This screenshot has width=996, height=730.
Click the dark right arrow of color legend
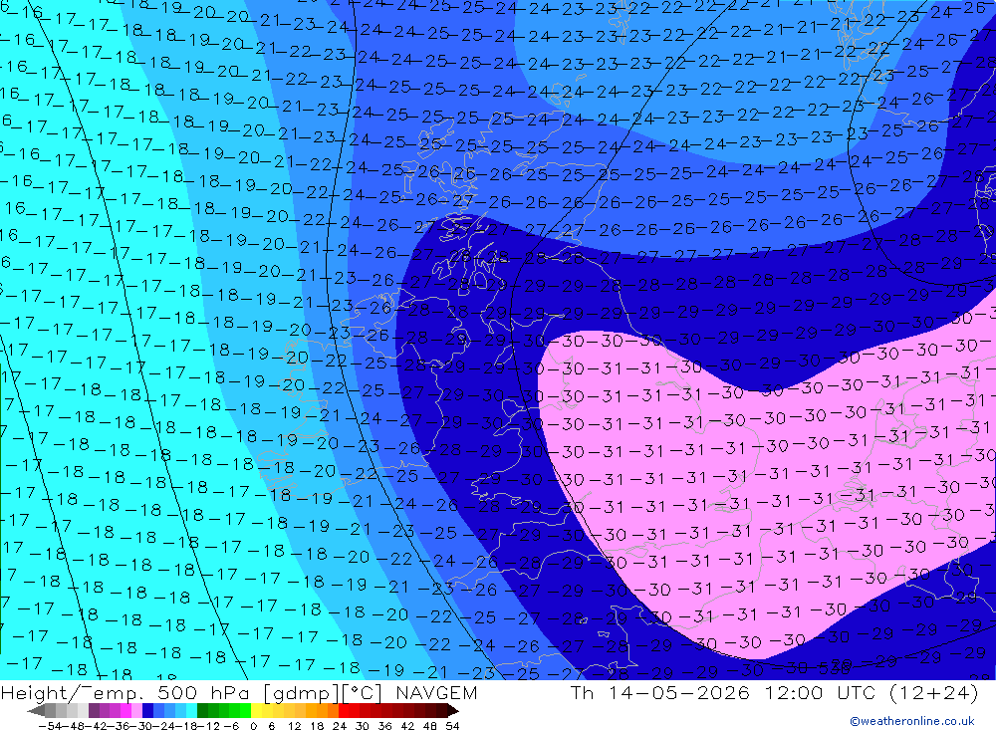click(x=453, y=711)
